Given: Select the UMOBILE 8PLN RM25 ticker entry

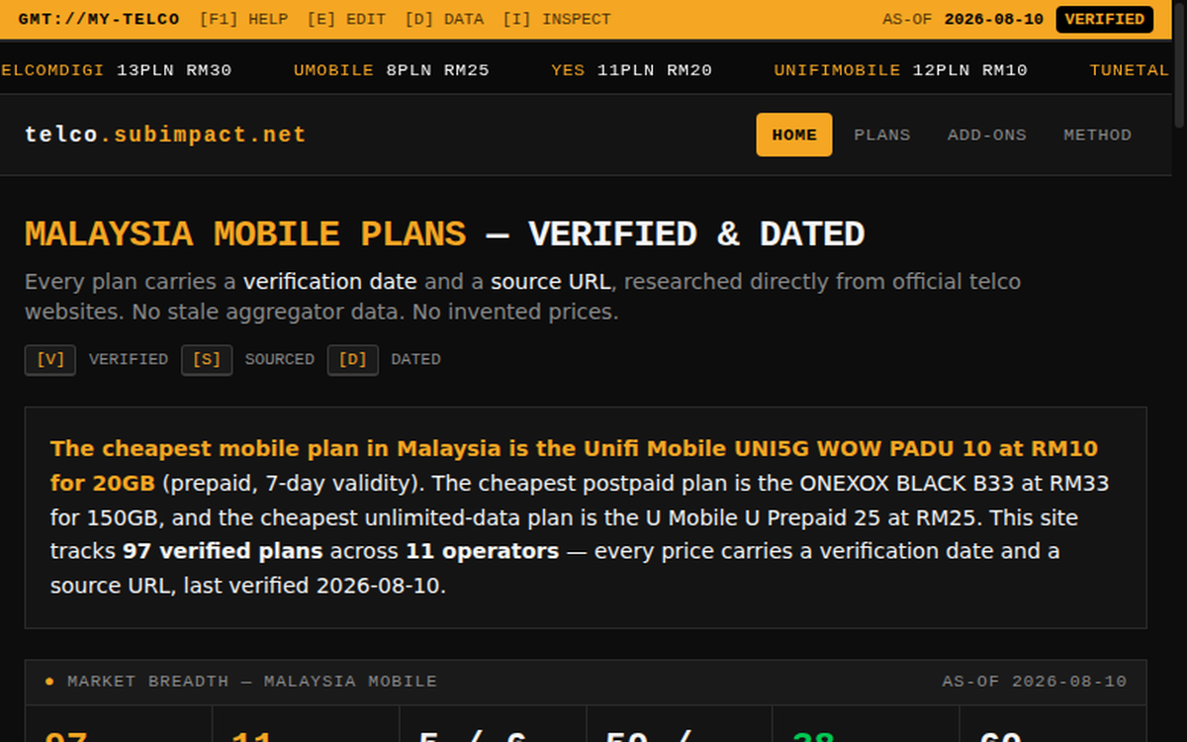Looking at the screenshot, I should (x=392, y=70).
